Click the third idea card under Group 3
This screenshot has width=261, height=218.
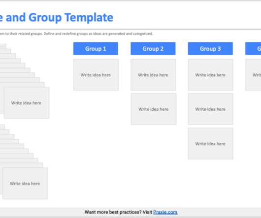tap(211, 144)
